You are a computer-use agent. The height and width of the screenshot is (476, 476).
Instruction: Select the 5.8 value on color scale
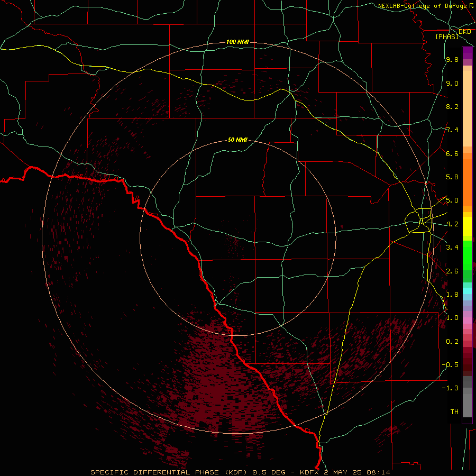pos(452,177)
